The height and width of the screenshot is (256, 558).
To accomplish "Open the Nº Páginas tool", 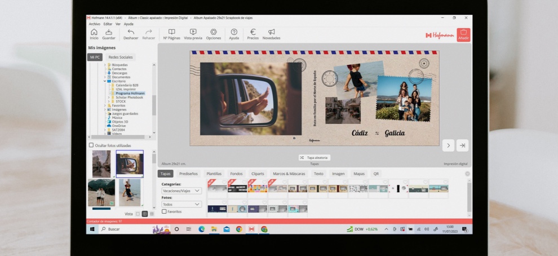I will click(x=171, y=33).
